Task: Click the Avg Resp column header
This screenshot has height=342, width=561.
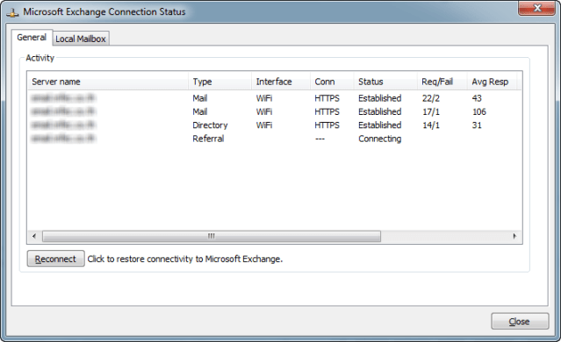Action: [x=493, y=82]
